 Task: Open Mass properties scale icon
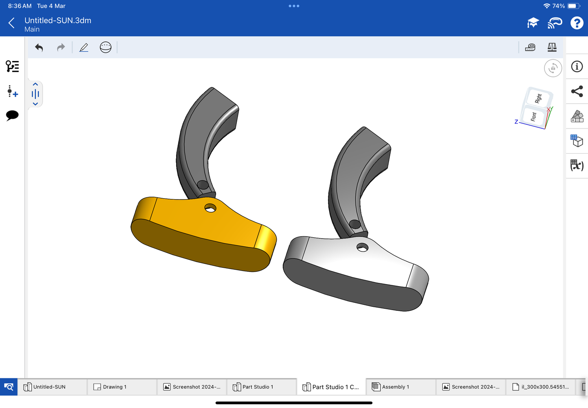pyautogui.click(x=552, y=48)
